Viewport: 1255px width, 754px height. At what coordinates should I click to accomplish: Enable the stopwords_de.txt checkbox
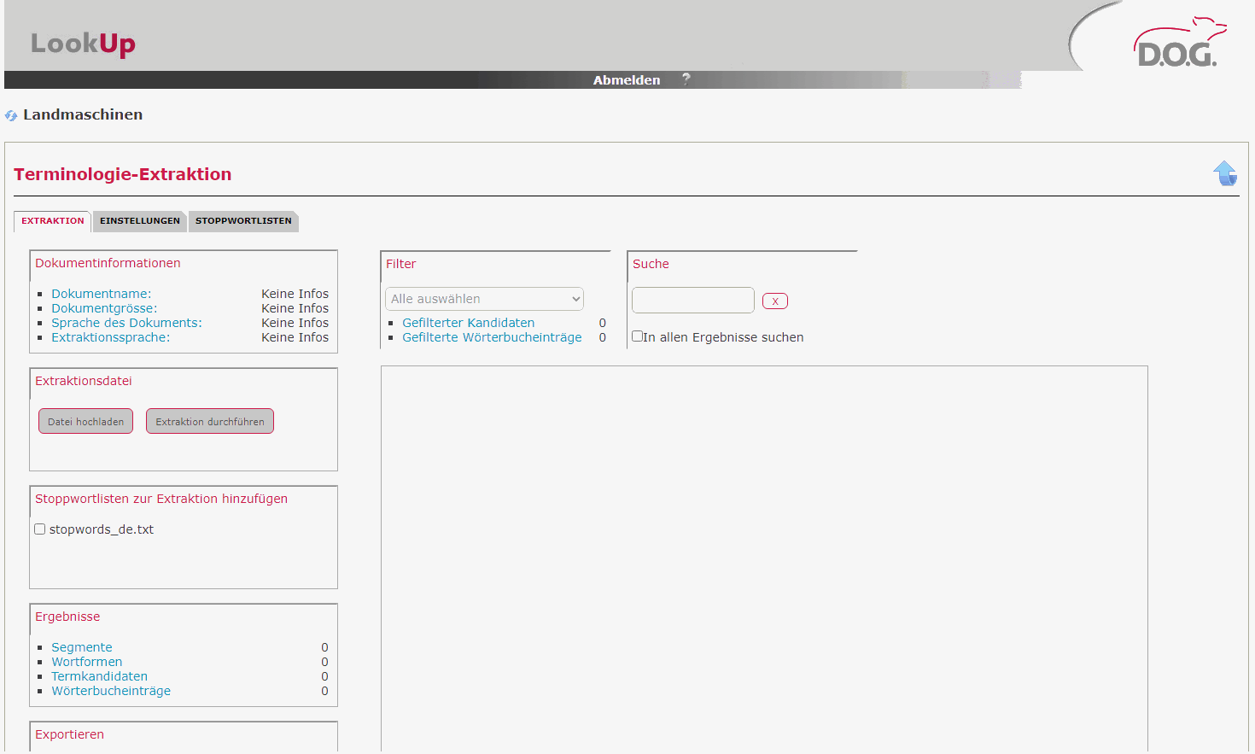point(40,529)
